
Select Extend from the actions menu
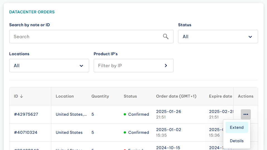point(237,127)
